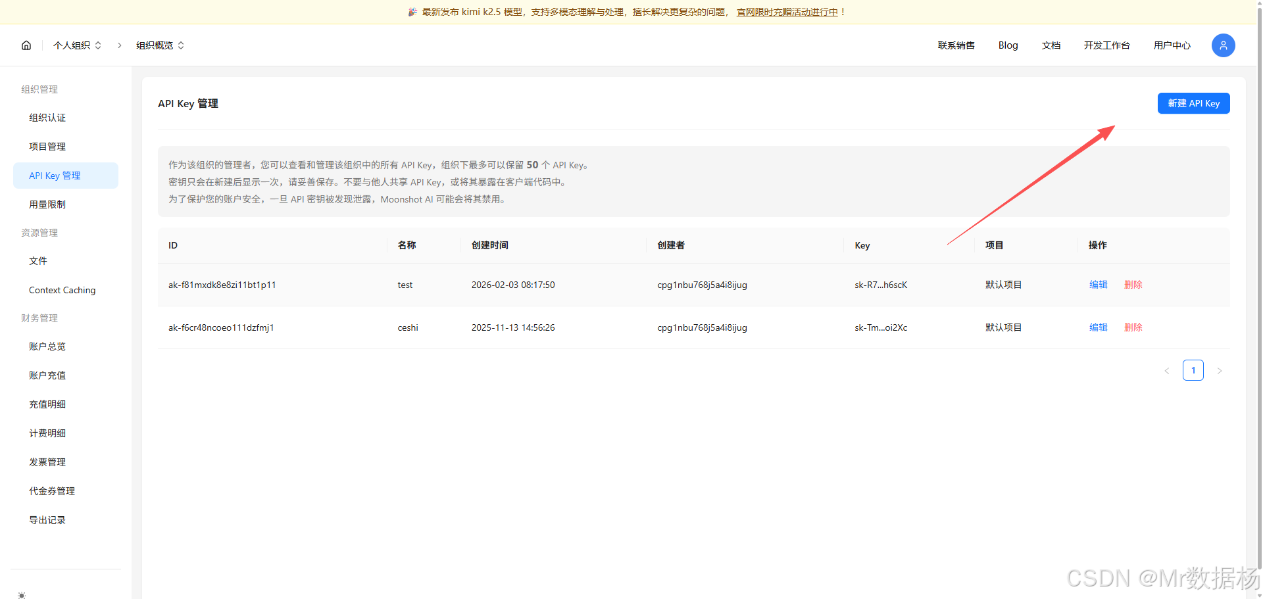This screenshot has width=1263, height=599.
Task: Click the home icon in the breadcrumb
Action: click(26, 45)
